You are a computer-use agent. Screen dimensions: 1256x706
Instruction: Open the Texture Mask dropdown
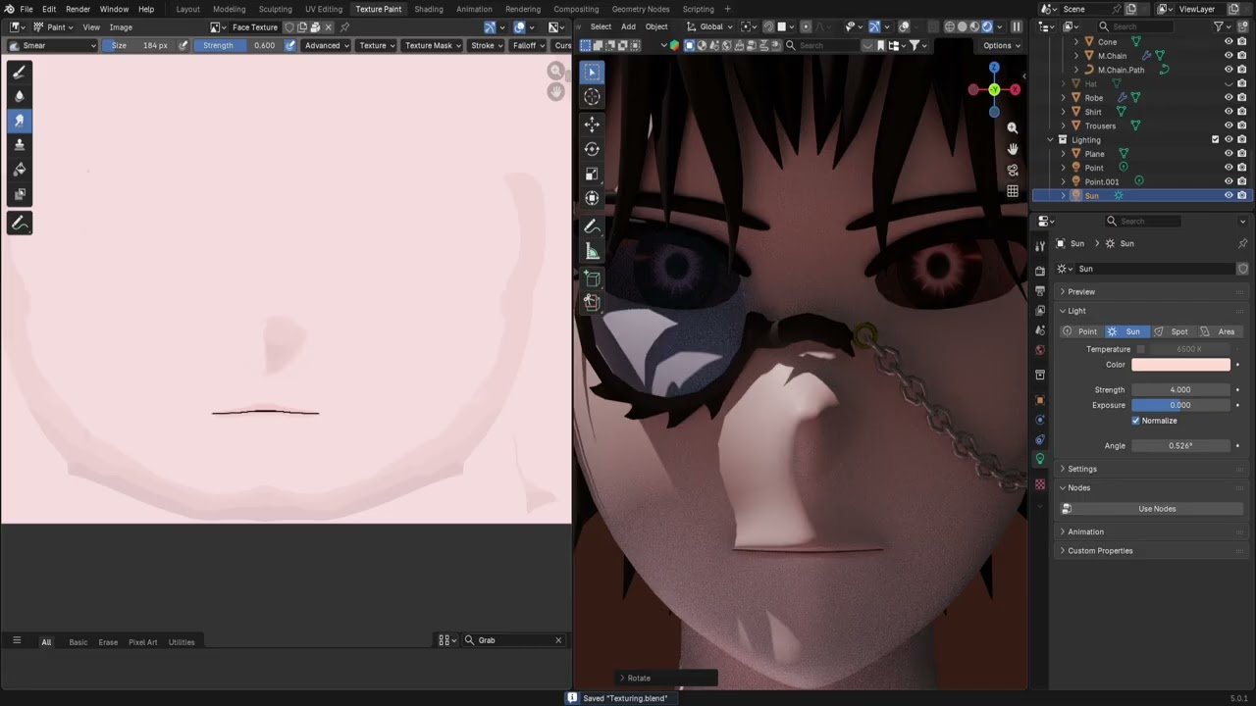click(x=433, y=45)
